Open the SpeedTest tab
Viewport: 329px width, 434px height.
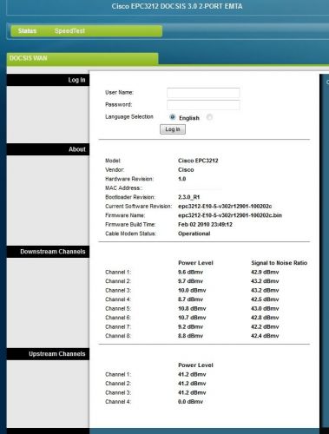click(x=69, y=30)
